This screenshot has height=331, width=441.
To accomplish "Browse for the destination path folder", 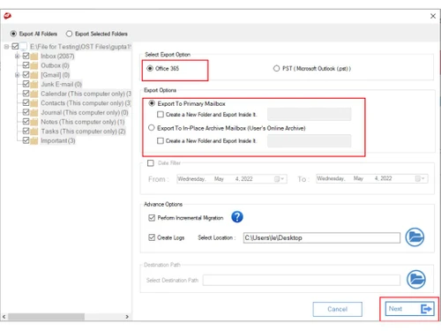I will click(416, 279).
